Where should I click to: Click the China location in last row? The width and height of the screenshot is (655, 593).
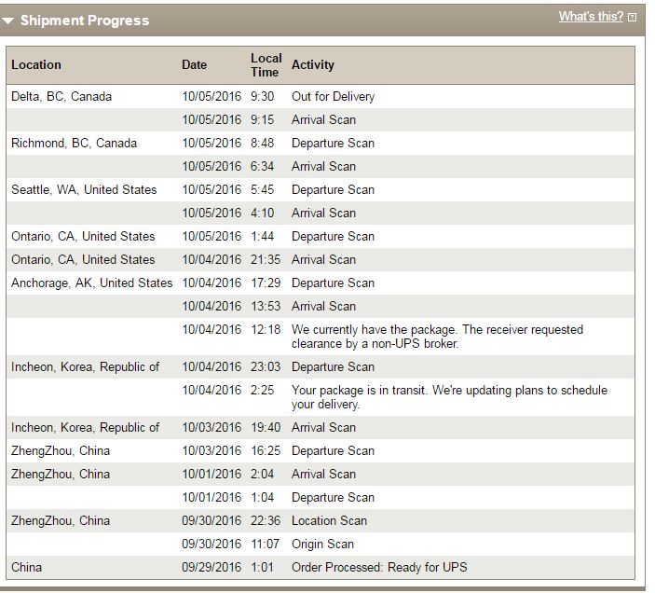(27, 568)
